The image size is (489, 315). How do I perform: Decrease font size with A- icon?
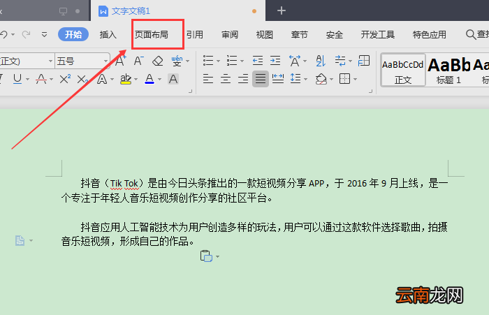coord(139,61)
